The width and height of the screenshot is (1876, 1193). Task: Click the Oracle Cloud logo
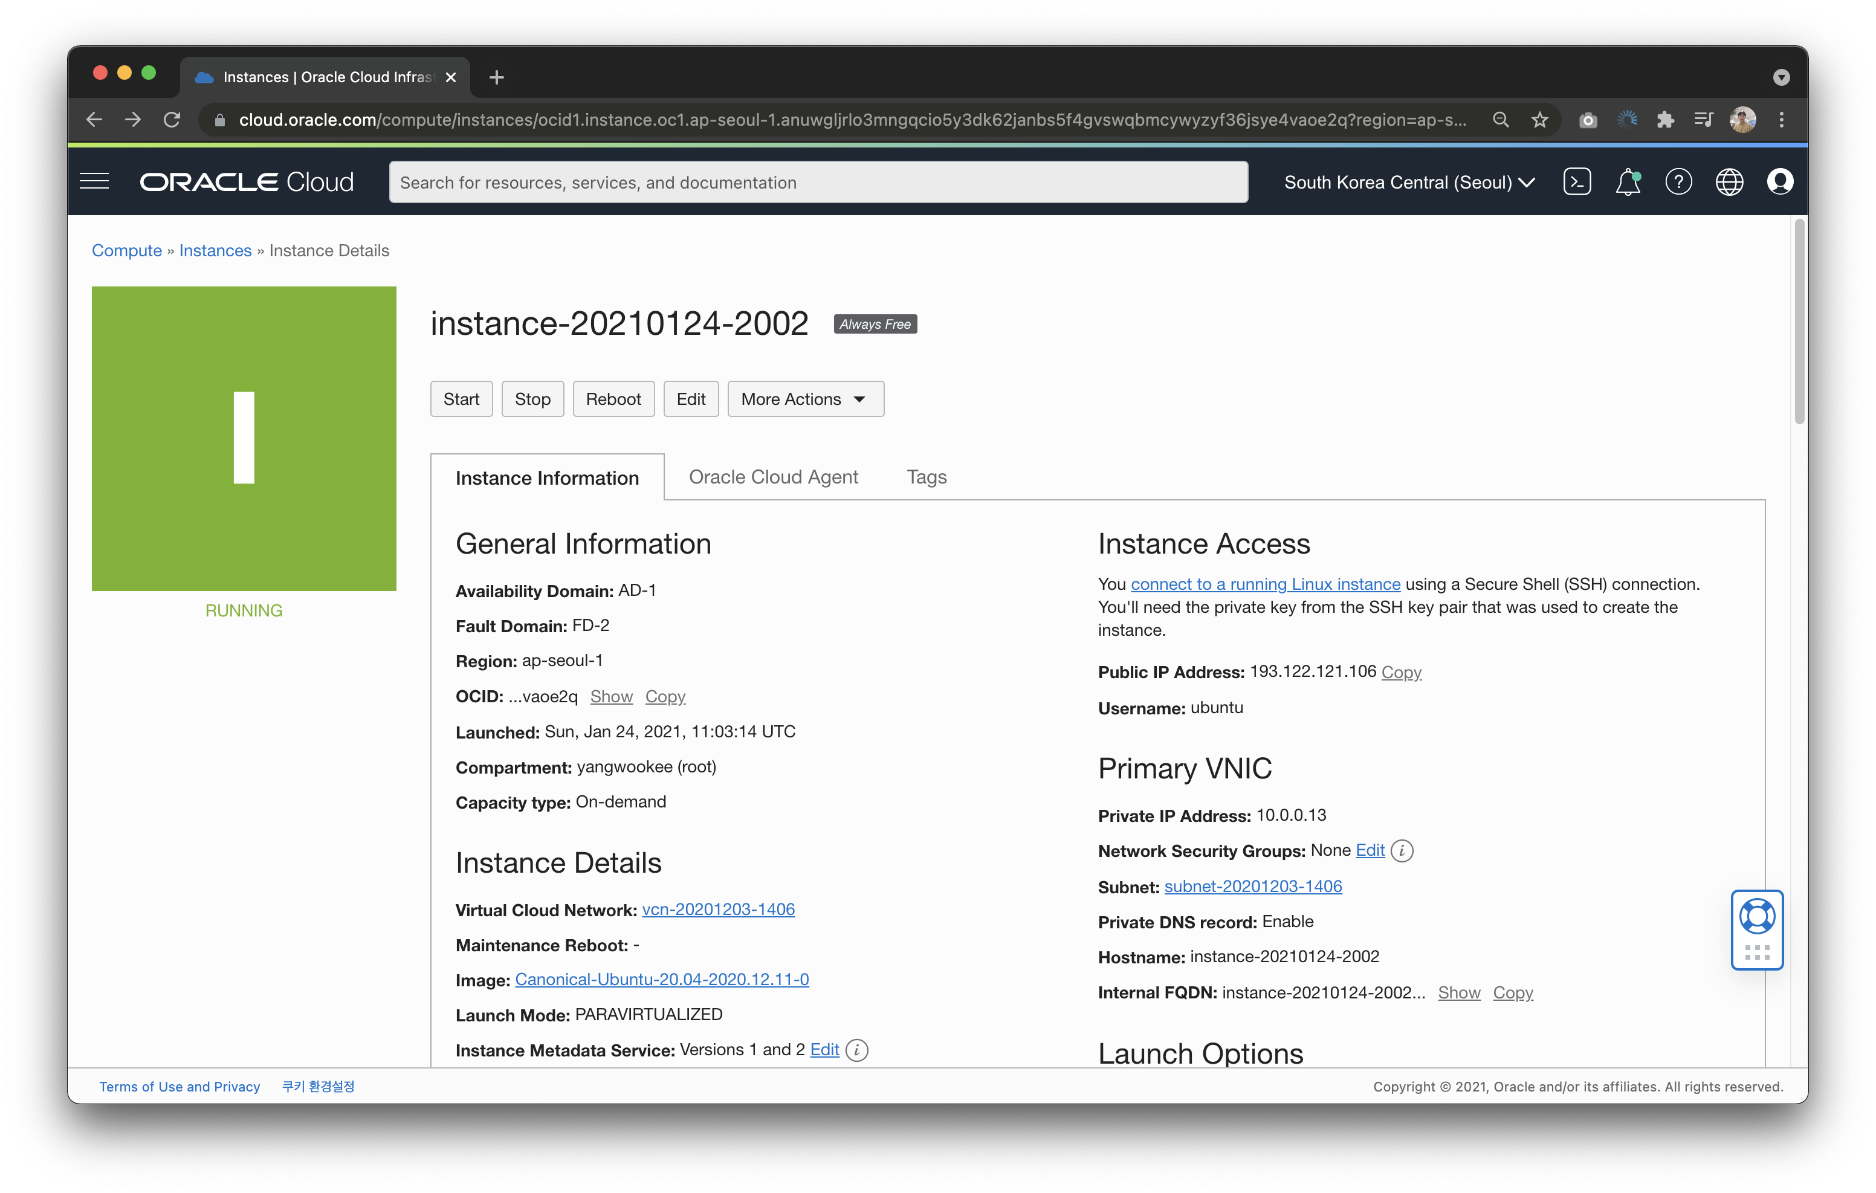tap(246, 181)
